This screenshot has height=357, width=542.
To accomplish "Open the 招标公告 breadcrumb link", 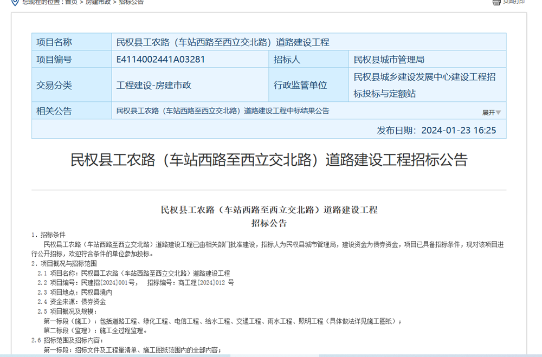I will [x=131, y=2].
